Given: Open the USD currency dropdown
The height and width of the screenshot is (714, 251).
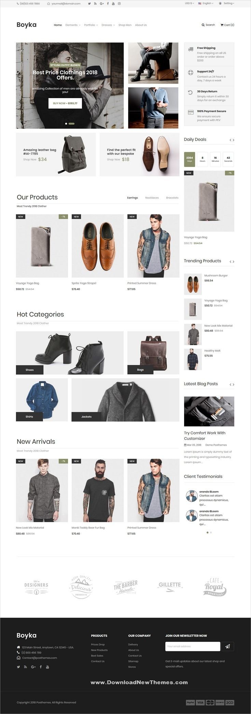Looking at the screenshot, I should (x=190, y=3).
